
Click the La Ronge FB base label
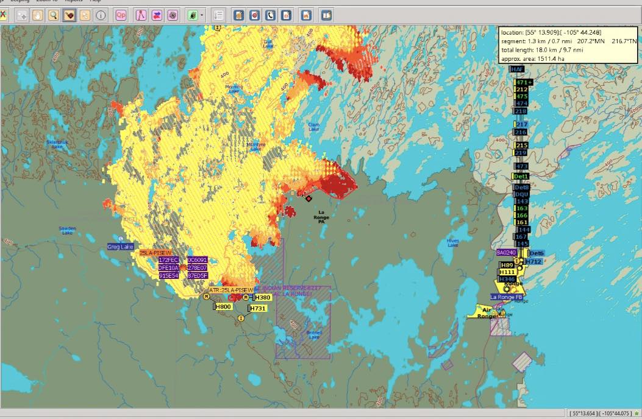tap(507, 297)
